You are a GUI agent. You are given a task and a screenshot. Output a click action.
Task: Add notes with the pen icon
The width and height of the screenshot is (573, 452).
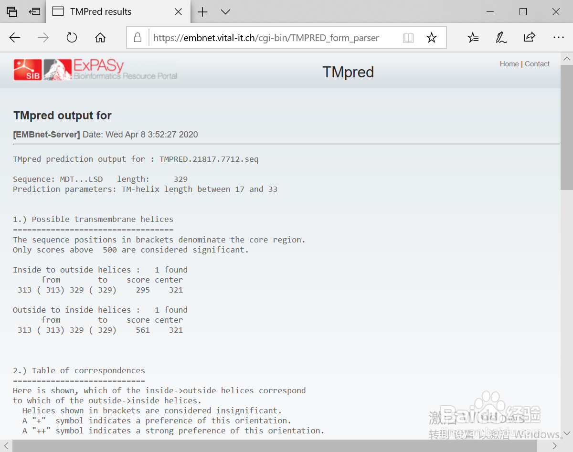point(501,38)
